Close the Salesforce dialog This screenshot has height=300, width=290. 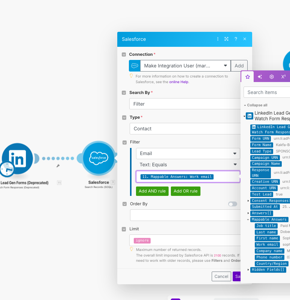click(245, 39)
